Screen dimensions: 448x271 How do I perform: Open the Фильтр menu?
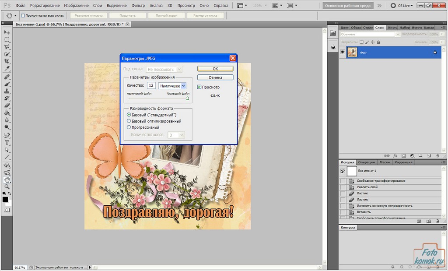click(x=138, y=6)
